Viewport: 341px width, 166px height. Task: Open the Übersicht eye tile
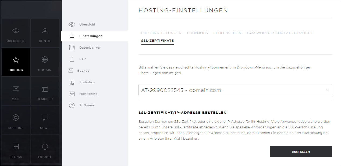click(16, 33)
